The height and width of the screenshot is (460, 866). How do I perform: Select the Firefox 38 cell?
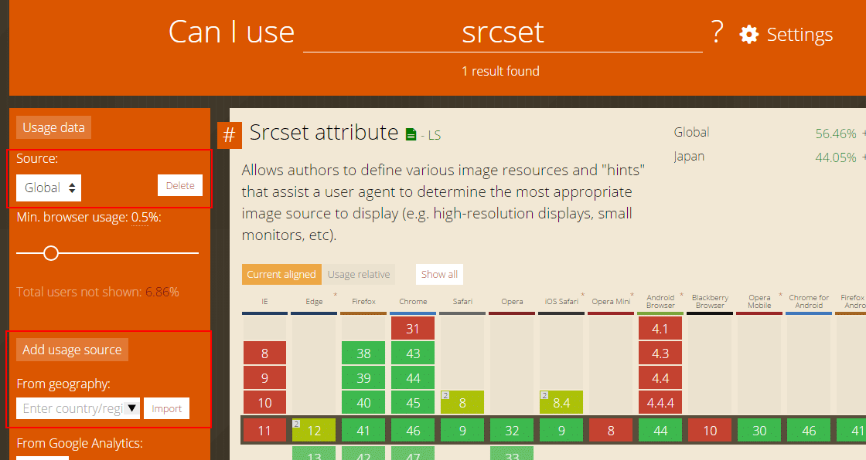tap(363, 353)
